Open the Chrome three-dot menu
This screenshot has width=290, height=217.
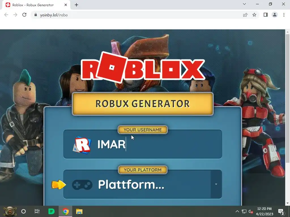[284, 15]
